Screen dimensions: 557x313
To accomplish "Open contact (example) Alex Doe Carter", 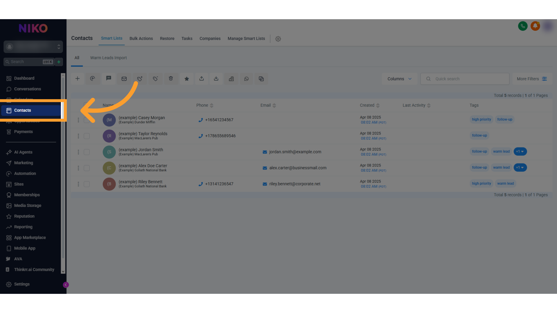I will 143,166.
